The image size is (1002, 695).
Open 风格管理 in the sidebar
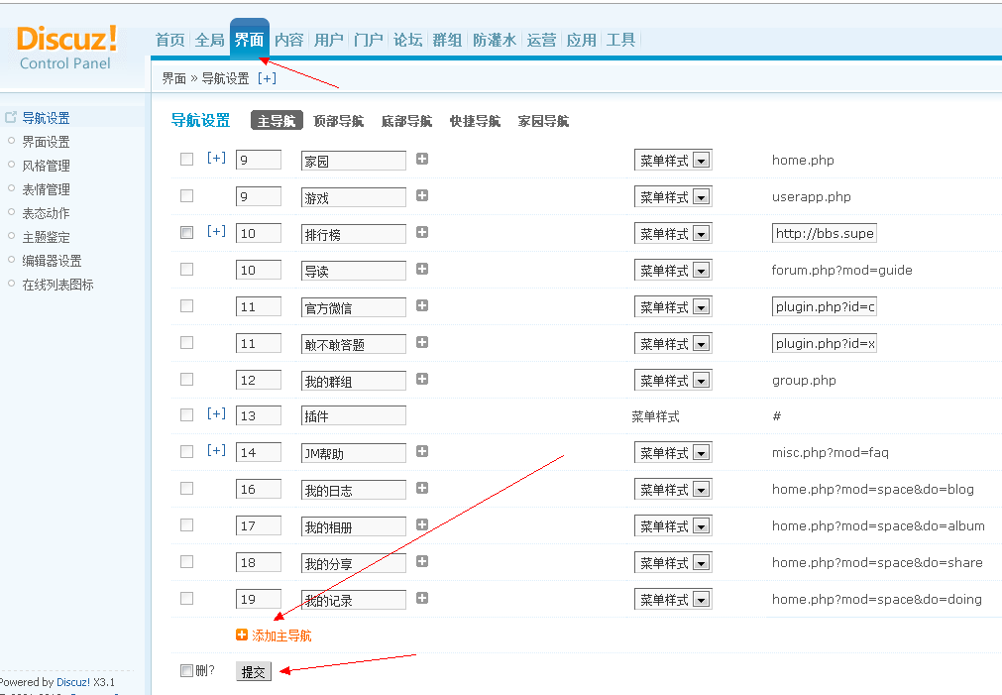coord(46,166)
